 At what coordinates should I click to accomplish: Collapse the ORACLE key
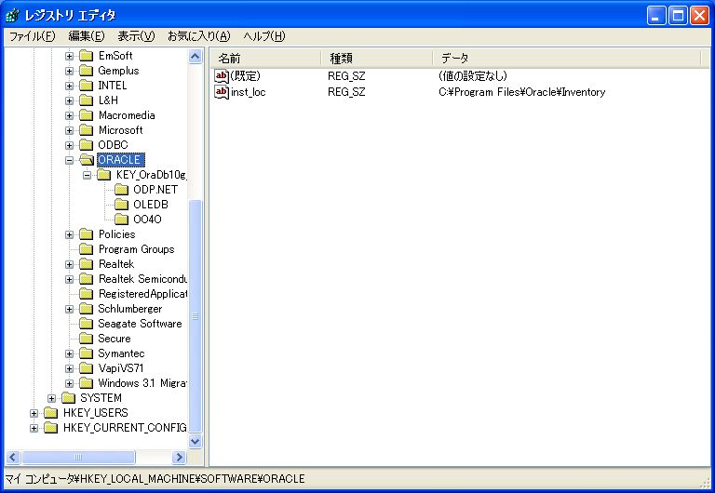click(69, 160)
